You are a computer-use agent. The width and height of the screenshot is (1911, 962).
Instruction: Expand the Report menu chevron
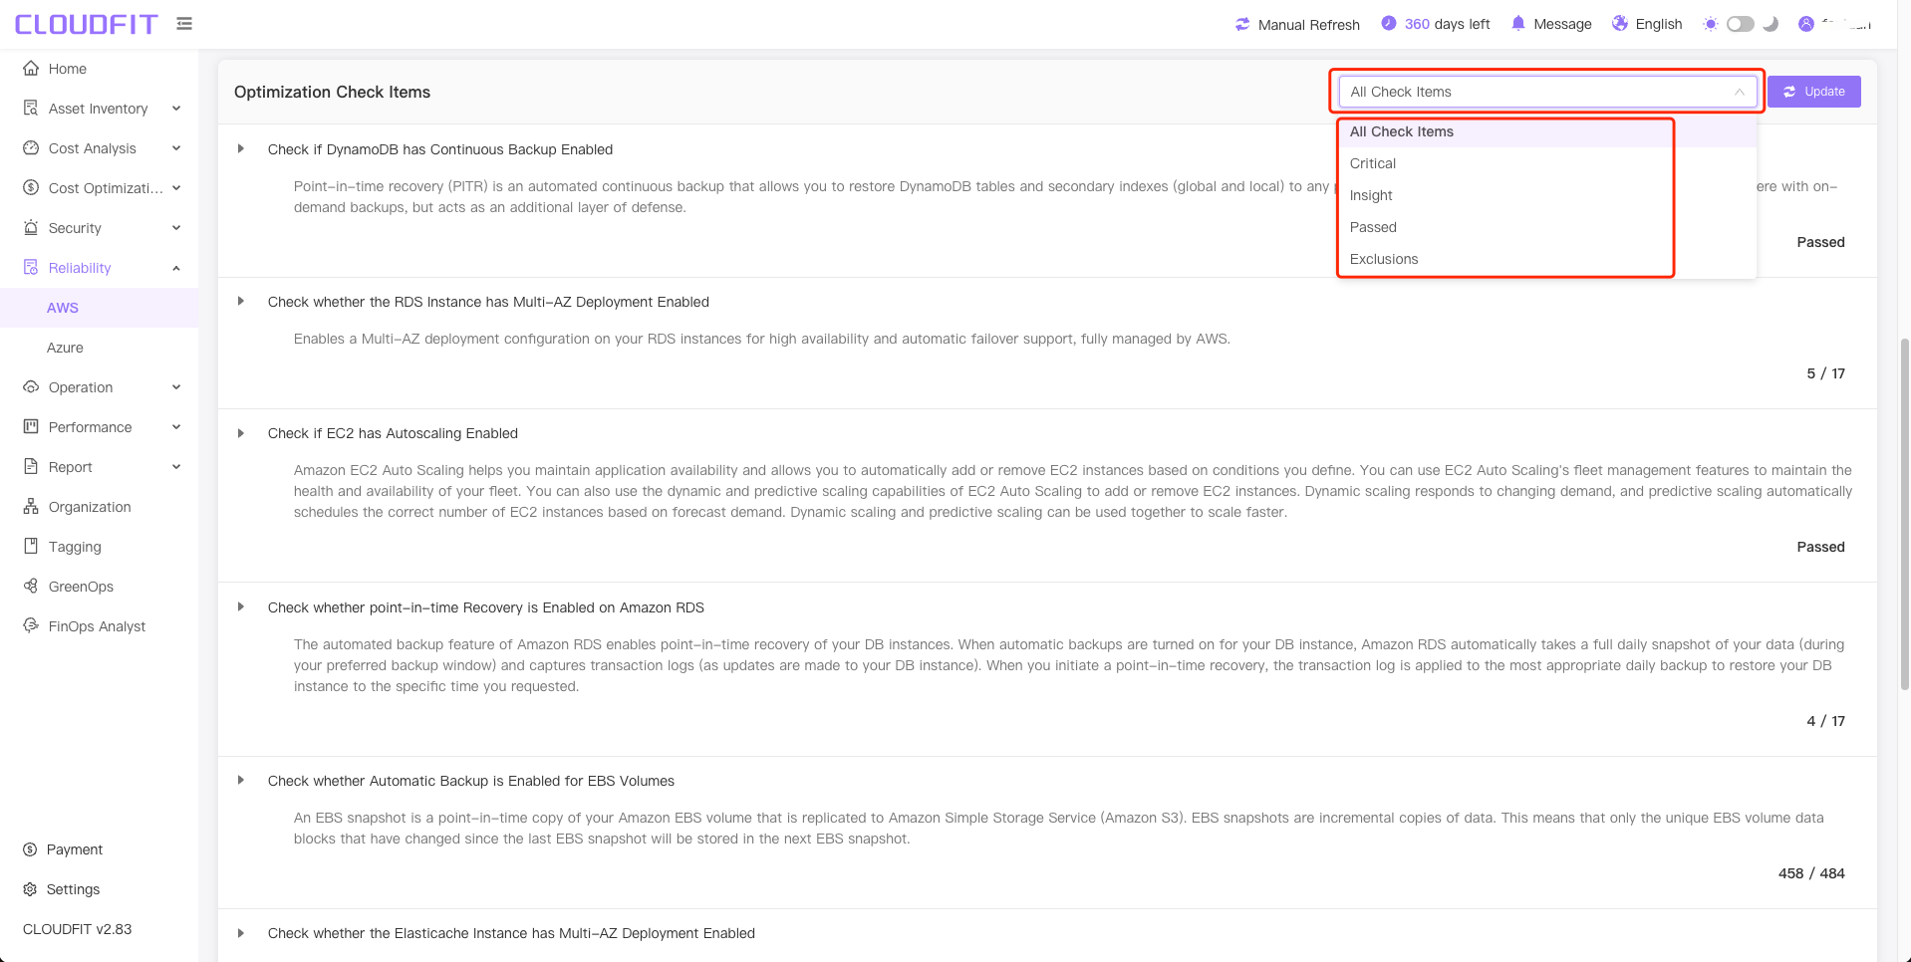(x=176, y=467)
